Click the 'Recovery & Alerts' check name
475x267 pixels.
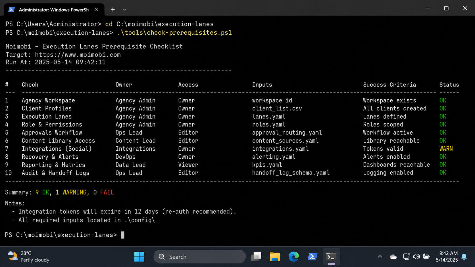click(50, 157)
